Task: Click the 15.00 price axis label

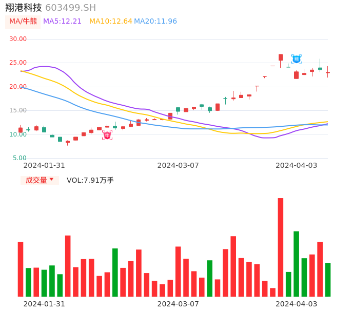Action: coord(18,110)
